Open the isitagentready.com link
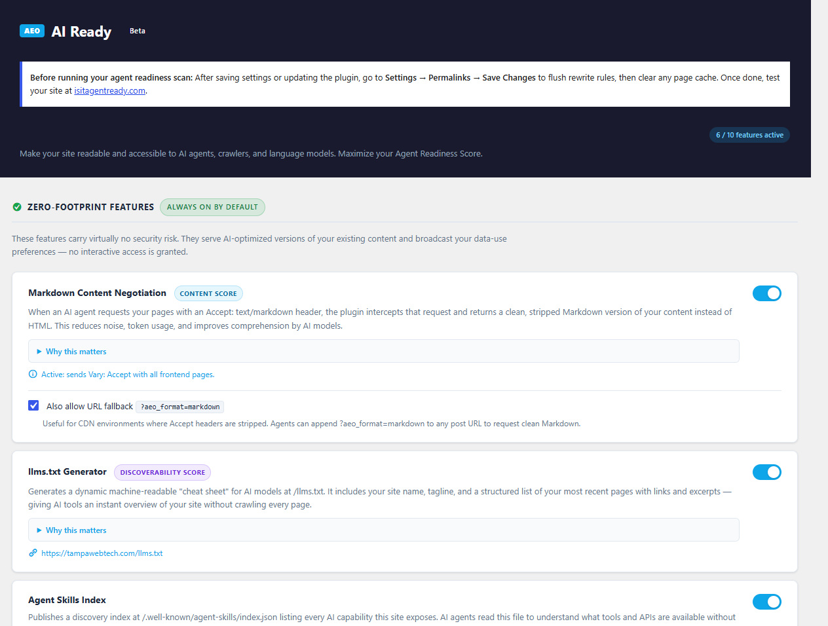 click(x=109, y=91)
